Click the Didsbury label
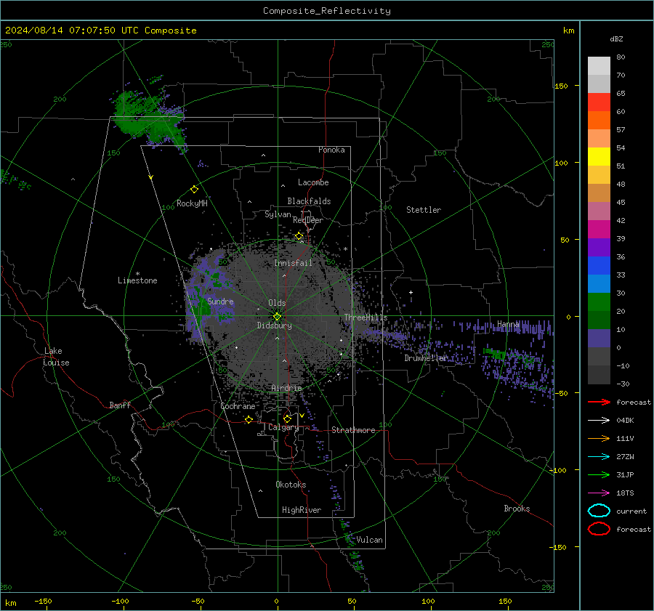This screenshot has height=611, width=654. (274, 325)
